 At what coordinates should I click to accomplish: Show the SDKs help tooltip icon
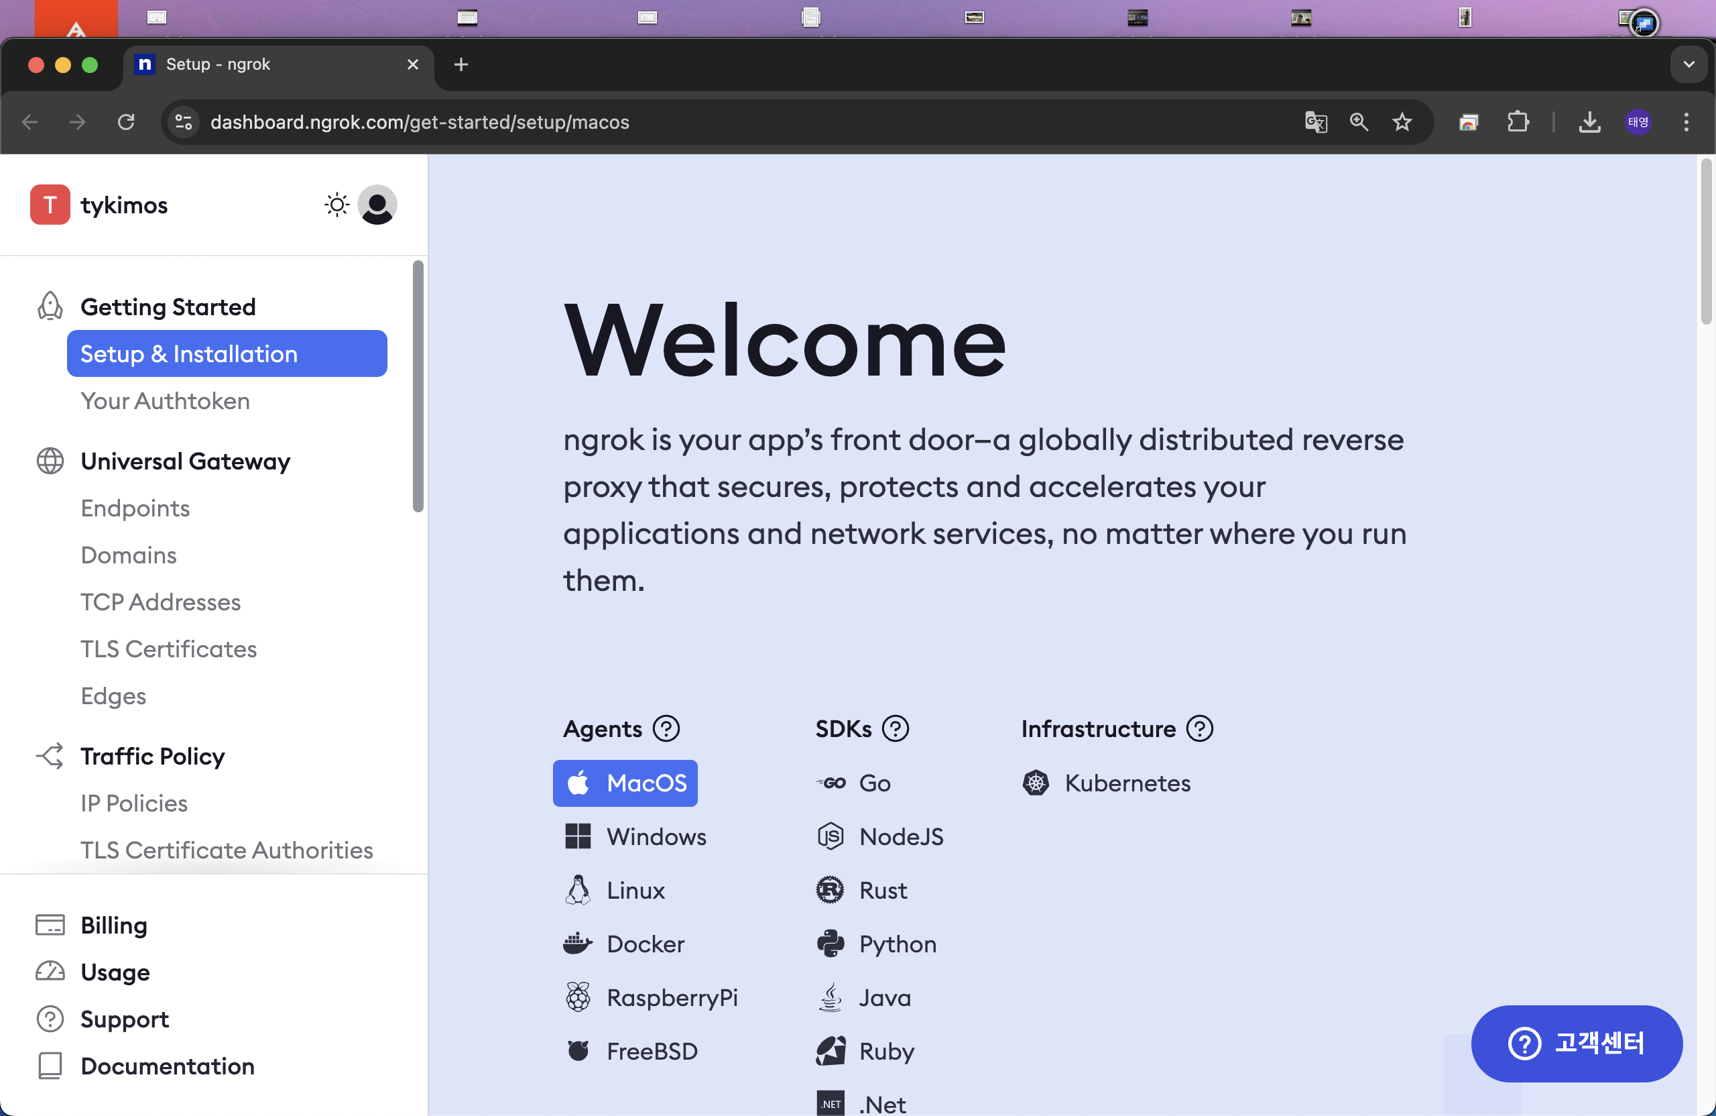[896, 728]
